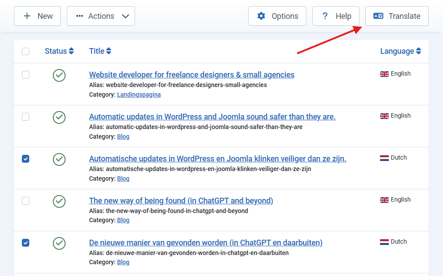Open Options via gear button

tap(277, 16)
